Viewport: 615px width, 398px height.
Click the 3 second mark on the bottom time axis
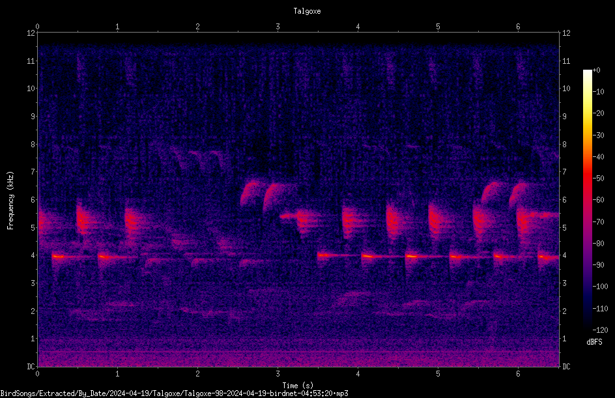coord(278,374)
